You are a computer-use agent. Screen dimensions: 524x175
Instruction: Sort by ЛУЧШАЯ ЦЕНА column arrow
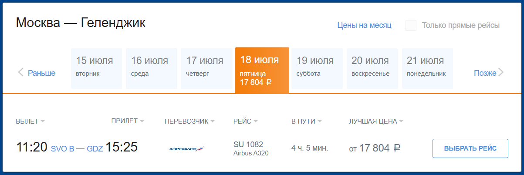[x=401, y=121]
